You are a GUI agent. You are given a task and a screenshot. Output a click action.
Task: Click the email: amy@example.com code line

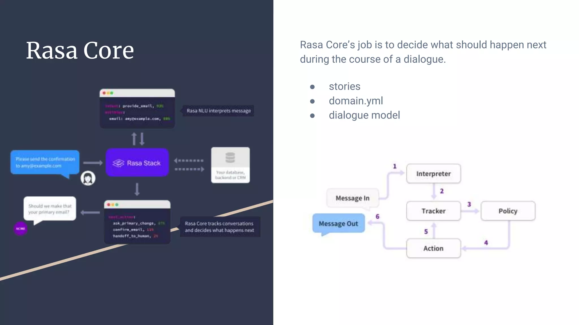[x=140, y=119]
